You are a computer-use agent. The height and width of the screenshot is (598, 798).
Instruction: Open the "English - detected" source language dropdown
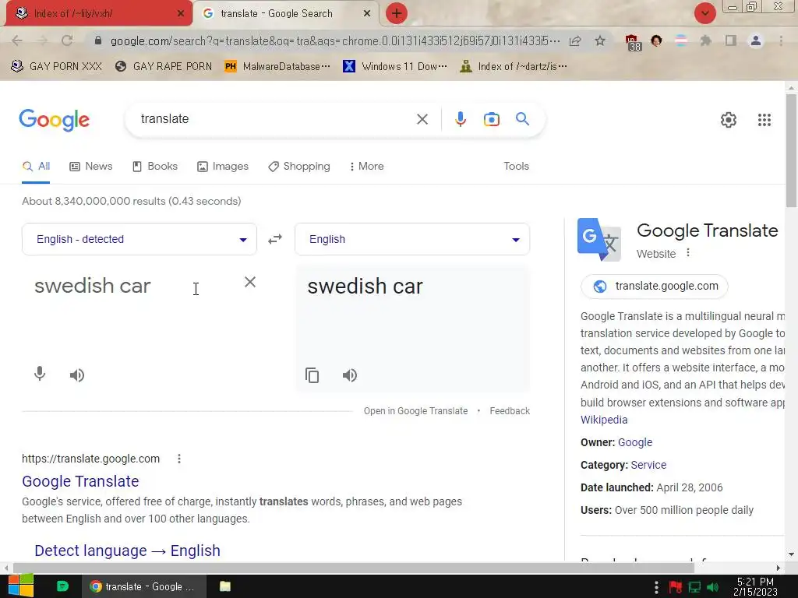[x=139, y=239]
